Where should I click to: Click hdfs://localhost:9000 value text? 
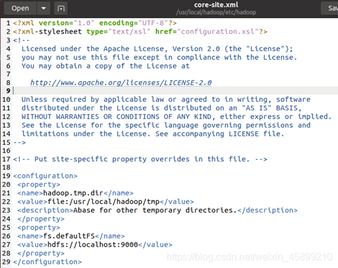click(93, 245)
